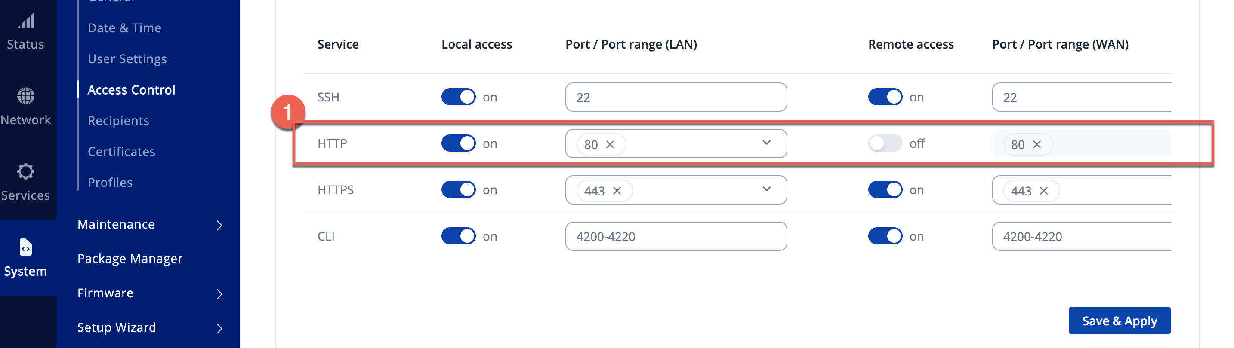The image size is (1234, 348).
Task: Remove port 80 tag from HTTP LAN
Action: 610,144
